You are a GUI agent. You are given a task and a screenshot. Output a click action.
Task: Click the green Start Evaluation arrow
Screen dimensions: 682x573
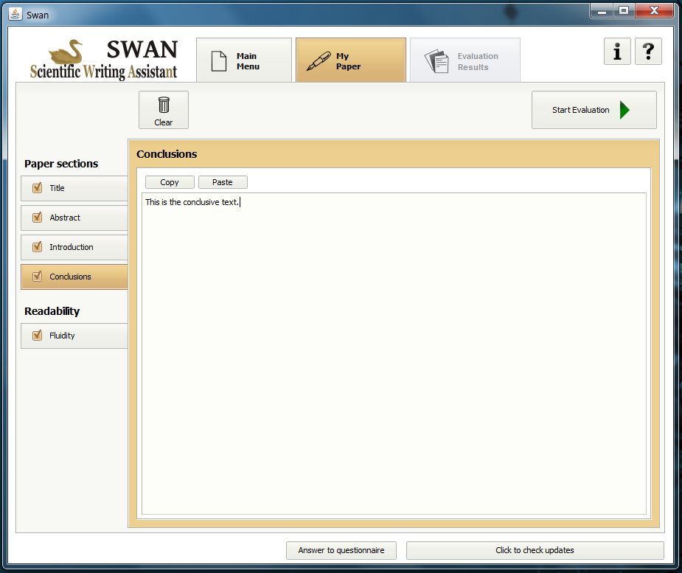tap(624, 110)
